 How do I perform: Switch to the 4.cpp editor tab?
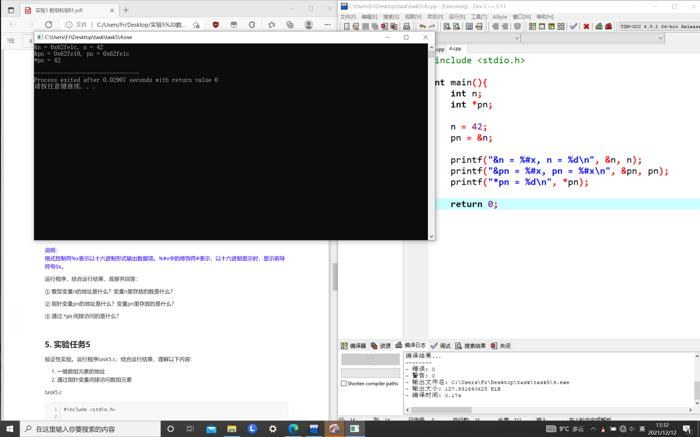tap(455, 49)
